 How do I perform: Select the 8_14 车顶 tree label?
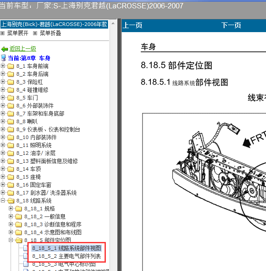tap(29, 169)
